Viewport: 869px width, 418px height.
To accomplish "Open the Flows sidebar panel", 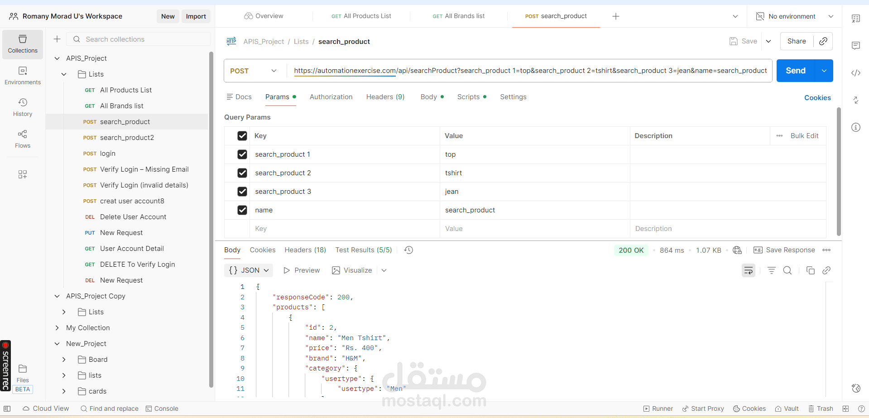I will click(23, 139).
